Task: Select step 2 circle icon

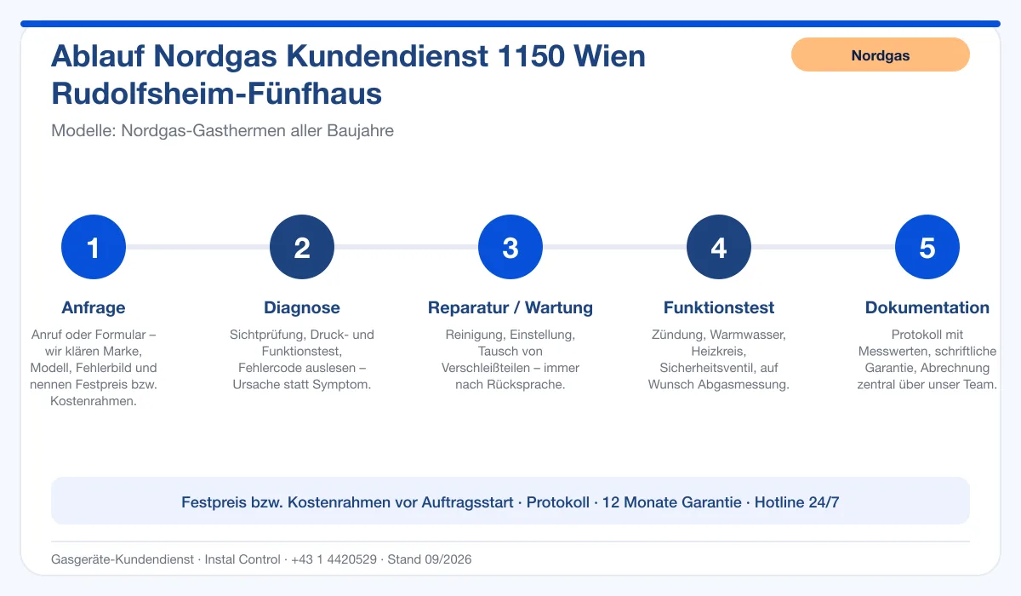Action: tap(302, 248)
